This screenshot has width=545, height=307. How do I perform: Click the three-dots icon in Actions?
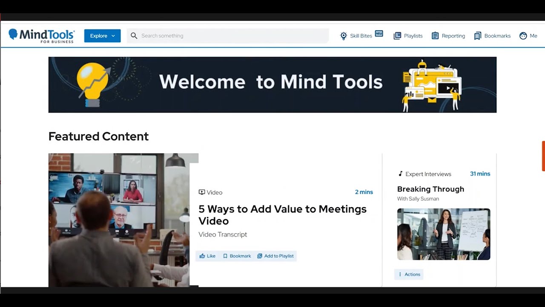coord(400,274)
